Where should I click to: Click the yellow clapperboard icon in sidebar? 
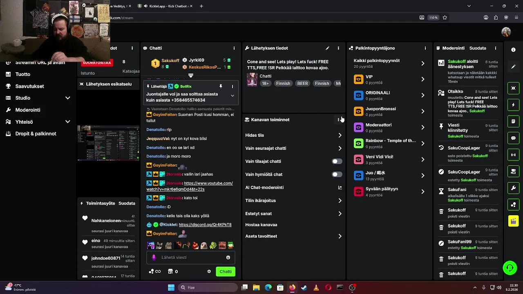pyautogui.click(x=513, y=221)
